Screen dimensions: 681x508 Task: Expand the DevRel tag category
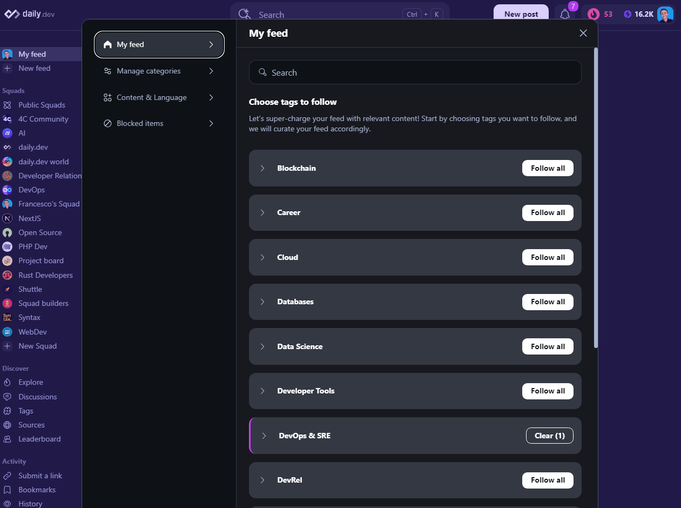(x=262, y=480)
